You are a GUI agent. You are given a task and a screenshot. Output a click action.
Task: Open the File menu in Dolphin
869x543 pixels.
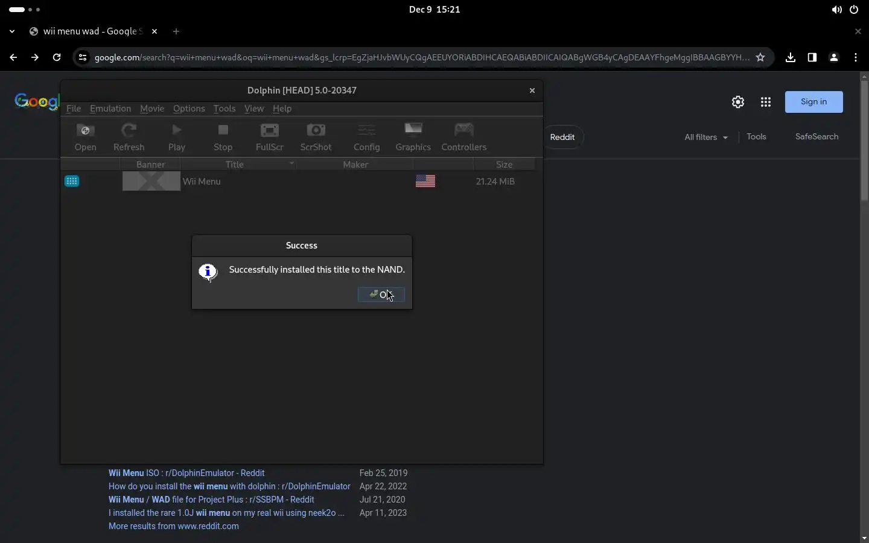pos(74,109)
